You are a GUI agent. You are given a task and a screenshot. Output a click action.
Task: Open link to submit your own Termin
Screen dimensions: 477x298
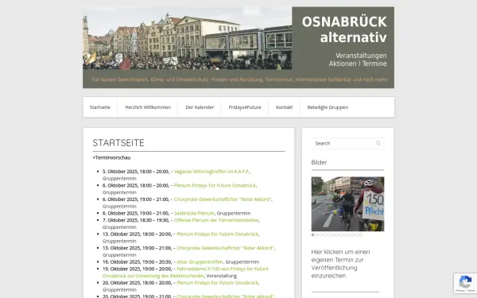tap(340, 264)
